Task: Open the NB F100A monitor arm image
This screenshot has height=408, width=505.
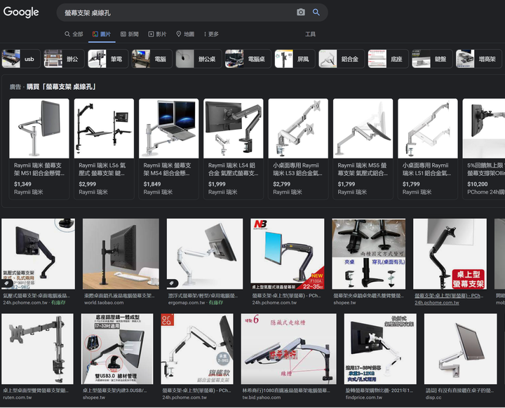Action: point(288,254)
